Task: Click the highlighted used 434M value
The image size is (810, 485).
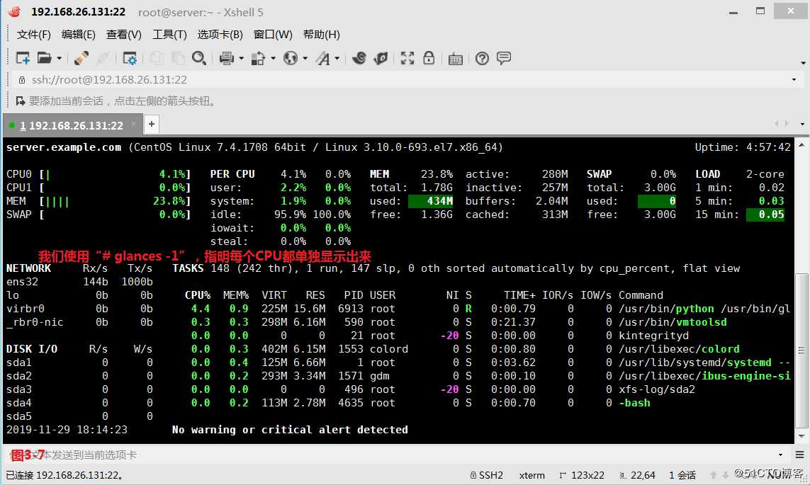Action: (430, 201)
